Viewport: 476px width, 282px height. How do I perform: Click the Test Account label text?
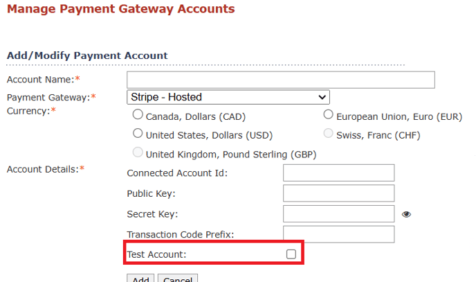coord(156,254)
